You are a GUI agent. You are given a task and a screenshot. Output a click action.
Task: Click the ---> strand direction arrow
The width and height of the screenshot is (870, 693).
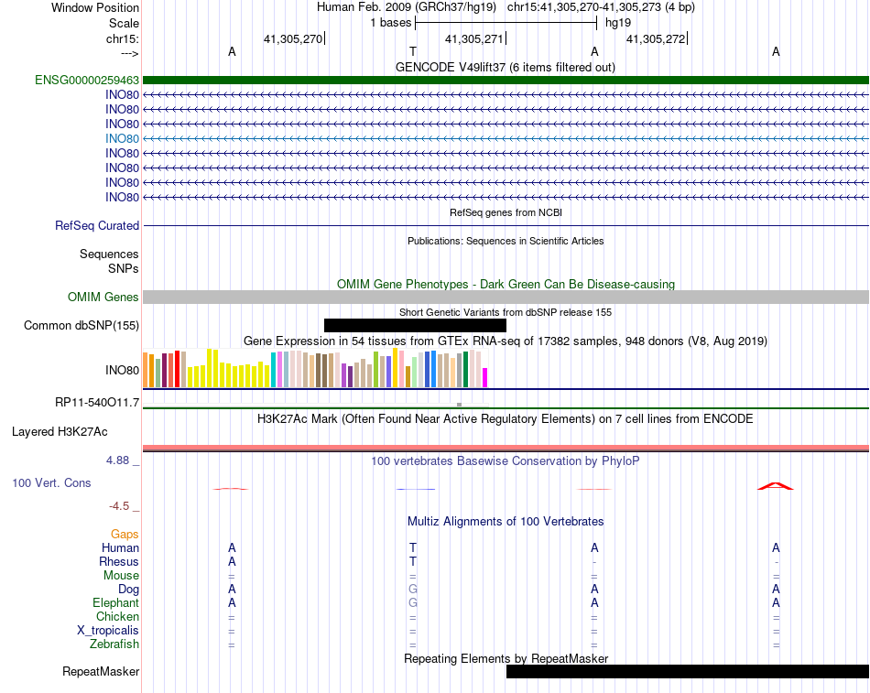click(x=130, y=53)
